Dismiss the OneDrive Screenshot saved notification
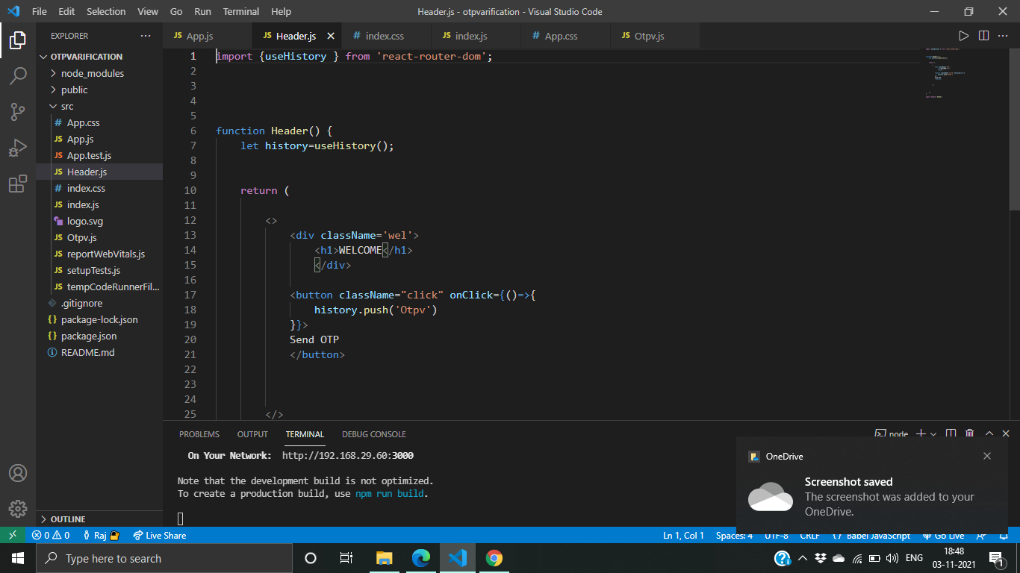Viewport: 1020px width, 573px height. pos(986,455)
